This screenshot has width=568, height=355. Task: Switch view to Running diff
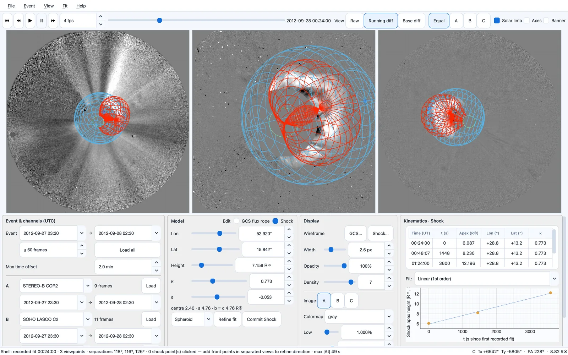point(381,21)
